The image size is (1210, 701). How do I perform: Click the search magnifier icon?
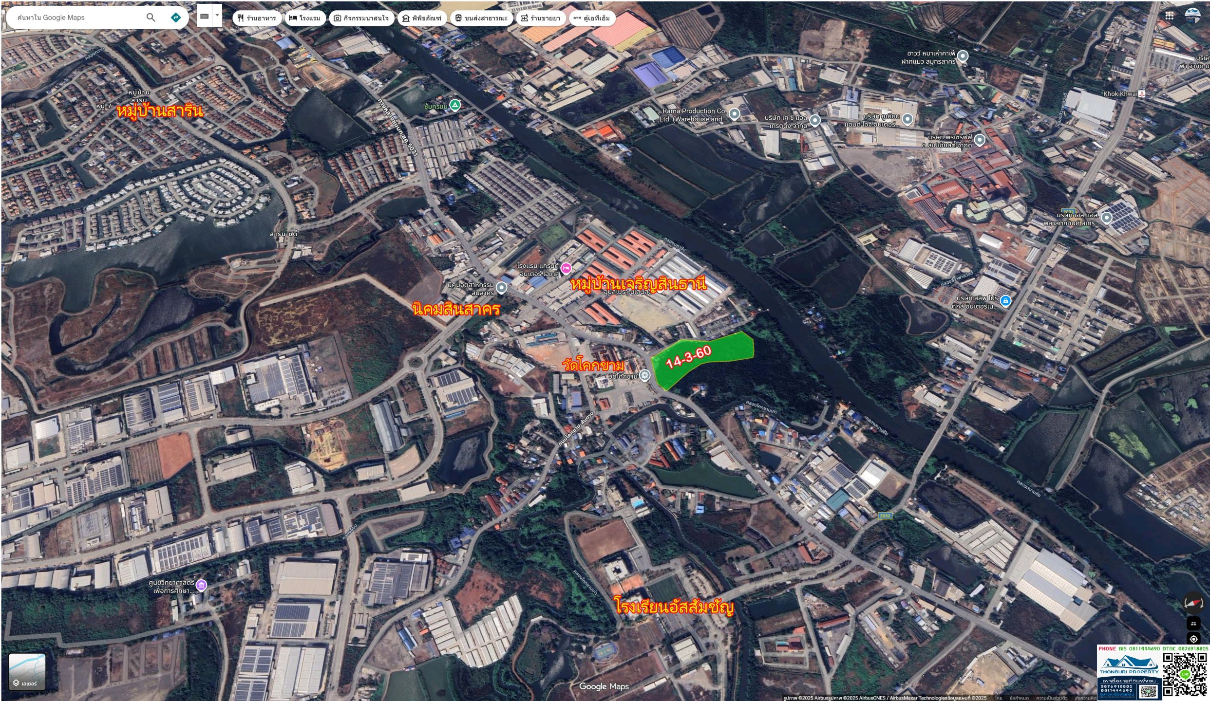tap(151, 17)
